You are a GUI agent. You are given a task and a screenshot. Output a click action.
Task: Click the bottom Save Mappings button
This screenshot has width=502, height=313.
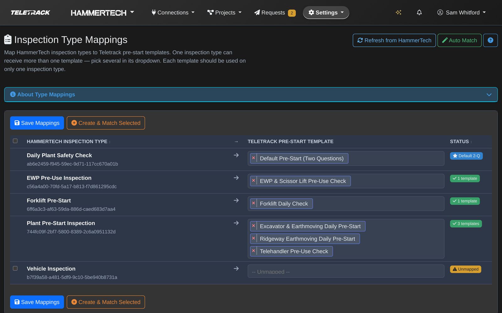click(37, 302)
